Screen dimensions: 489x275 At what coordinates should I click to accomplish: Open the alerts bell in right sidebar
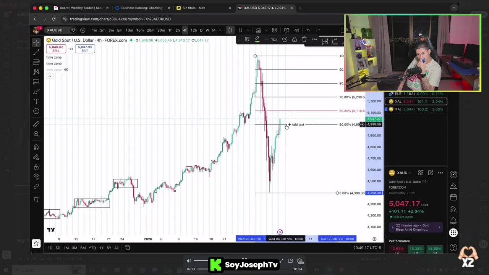point(453,221)
